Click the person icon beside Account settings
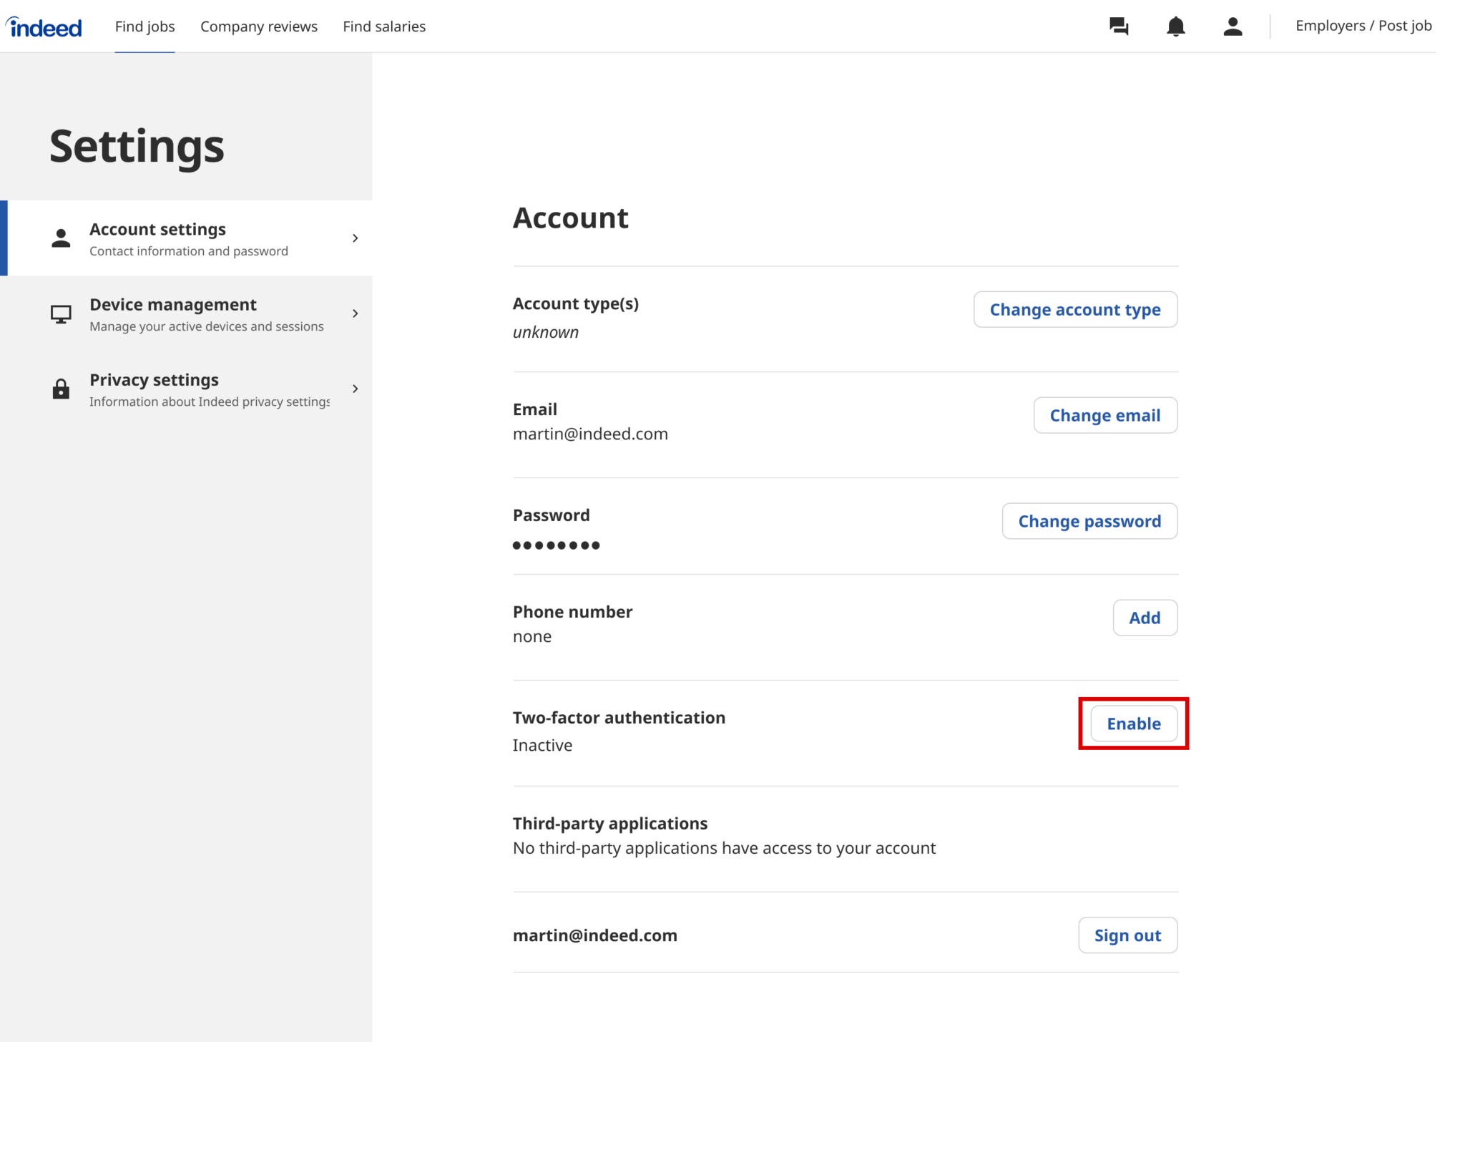1465x1158 pixels. [x=60, y=238]
